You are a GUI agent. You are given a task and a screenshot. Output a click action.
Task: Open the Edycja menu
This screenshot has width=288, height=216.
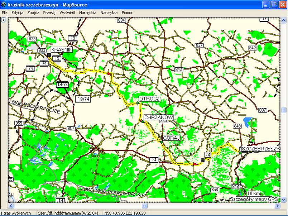17,13
